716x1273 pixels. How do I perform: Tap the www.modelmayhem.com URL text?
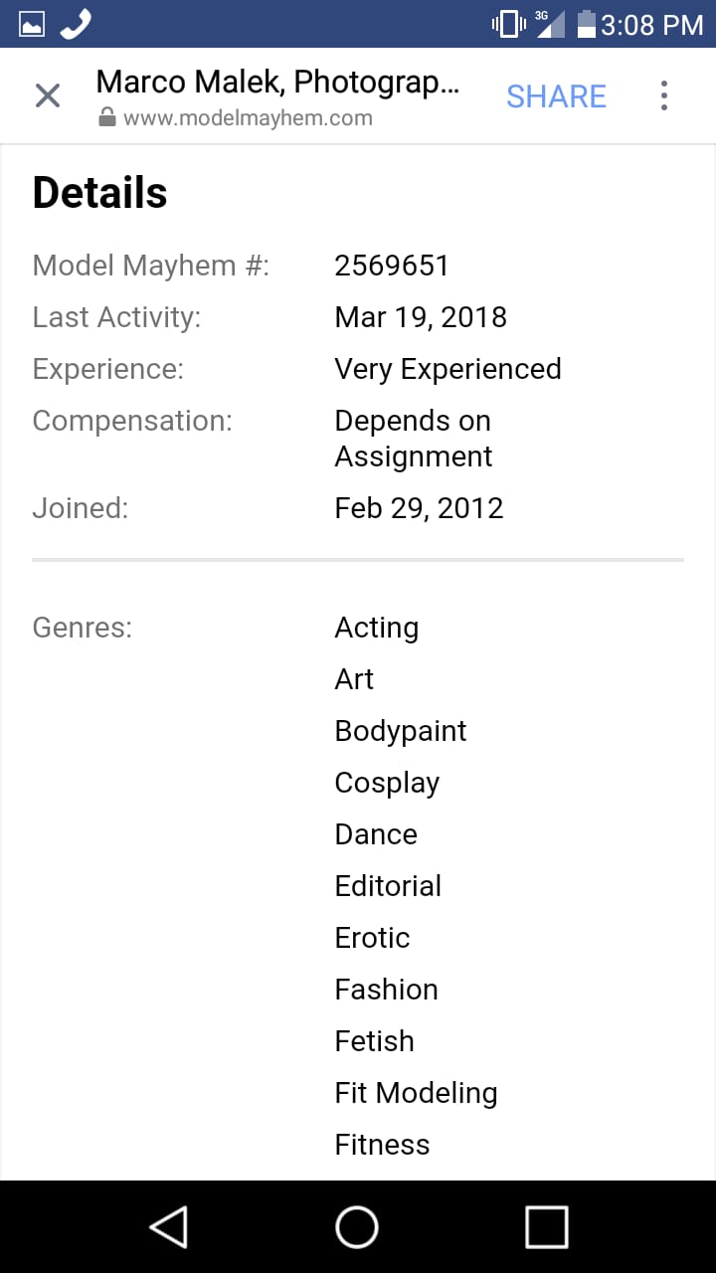click(x=248, y=118)
